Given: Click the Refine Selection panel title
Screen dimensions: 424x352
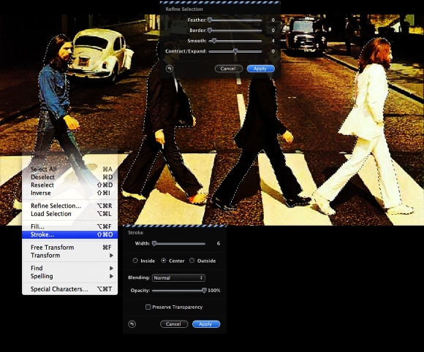Looking at the screenshot, I should pyautogui.click(x=184, y=9).
